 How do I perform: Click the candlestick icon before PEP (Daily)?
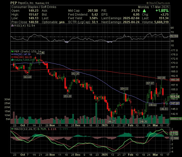point(12,51)
